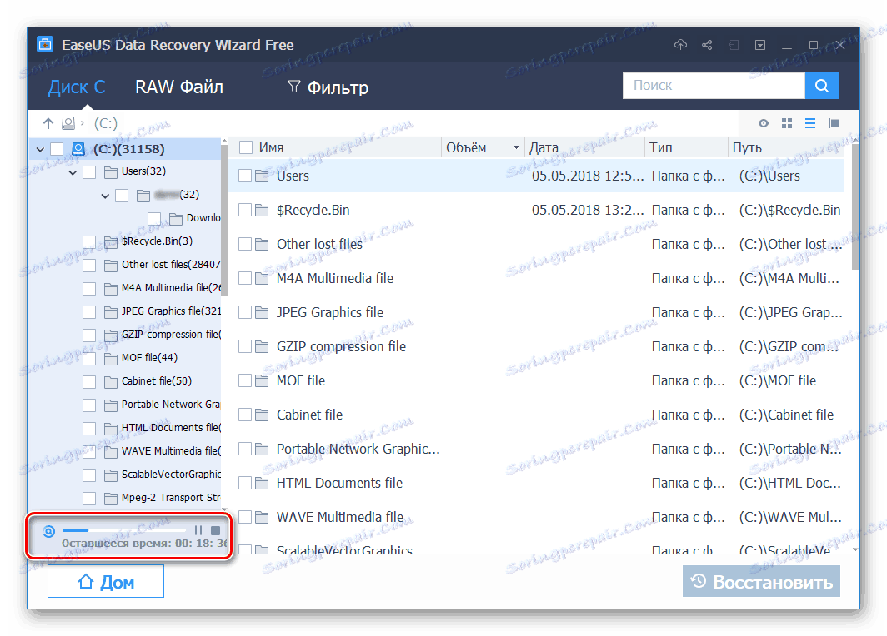Open the Диск C tab

(x=77, y=87)
